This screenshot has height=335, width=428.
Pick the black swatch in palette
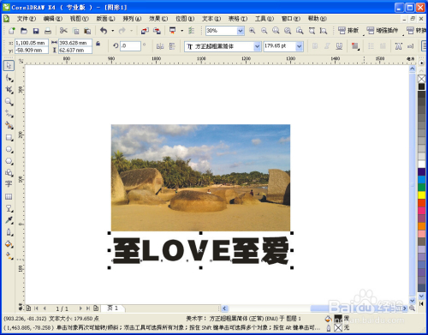[x=421, y=87]
